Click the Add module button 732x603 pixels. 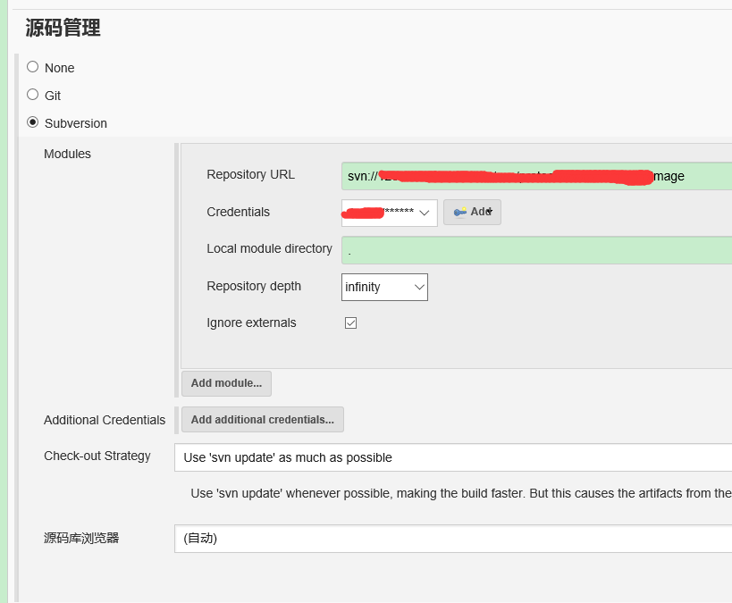[226, 383]
